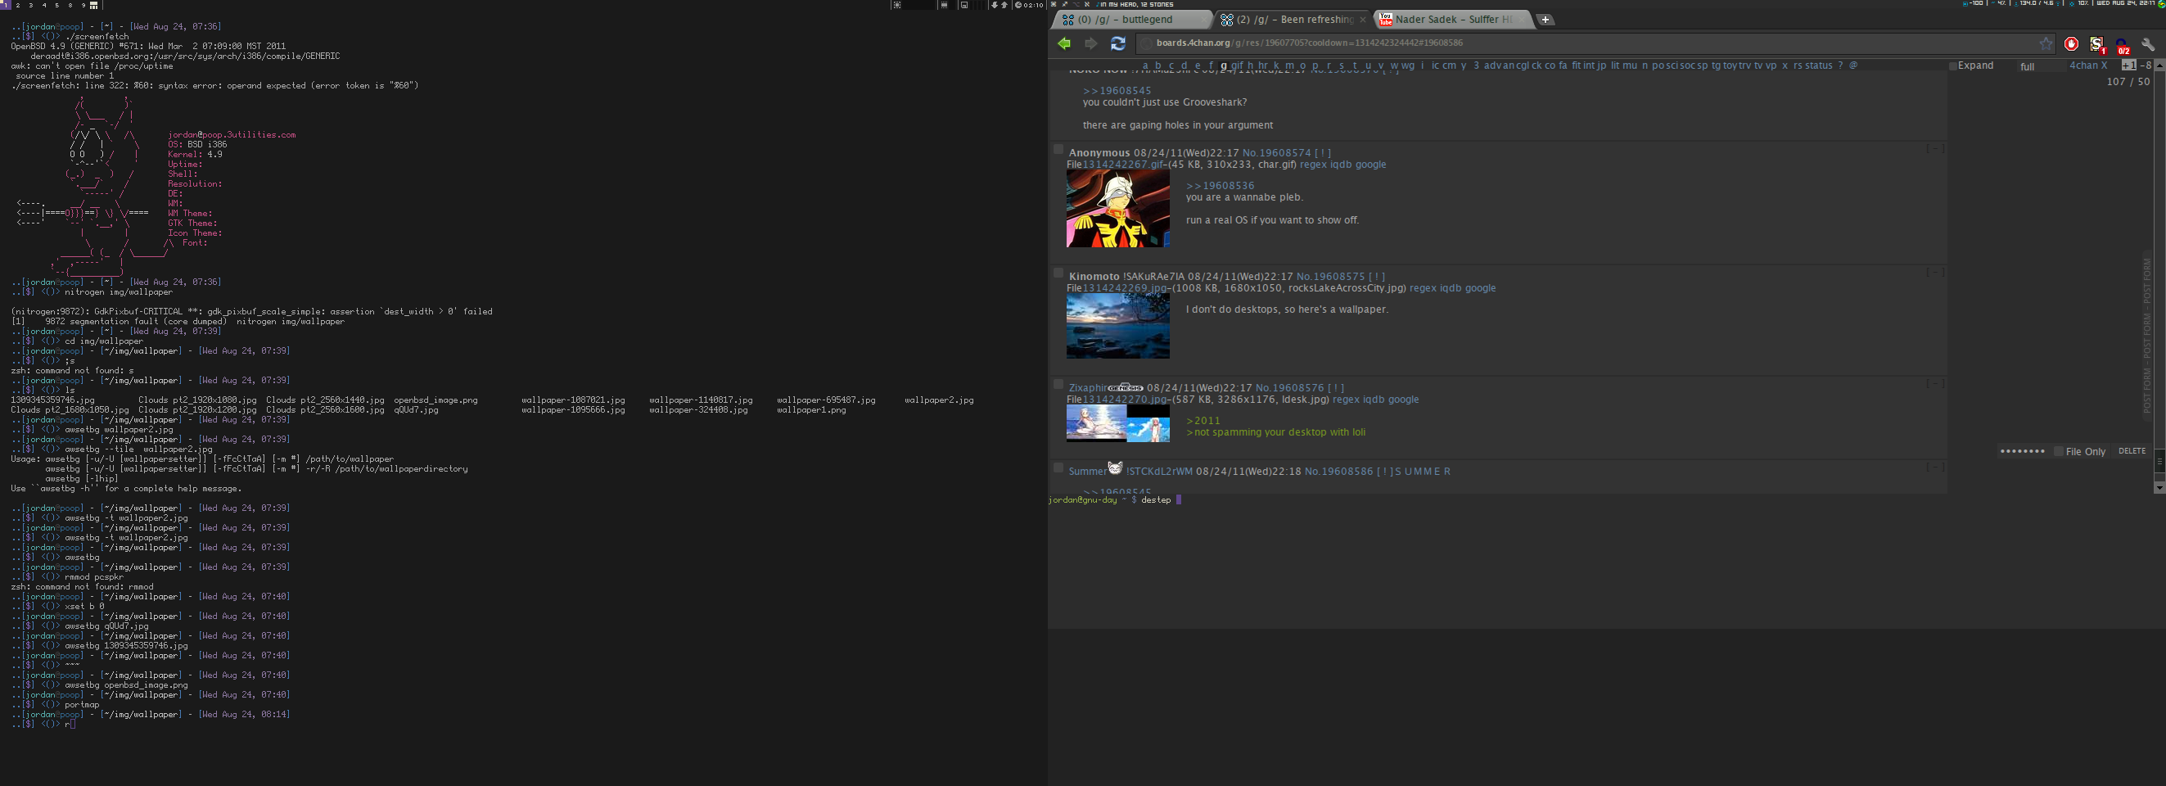
Task: Collapse Kinomoto's post with [ - ]
Action: (x=1935, y=273)
